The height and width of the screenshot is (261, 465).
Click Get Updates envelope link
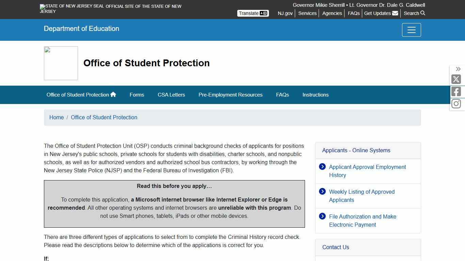[x=381, y=13]
